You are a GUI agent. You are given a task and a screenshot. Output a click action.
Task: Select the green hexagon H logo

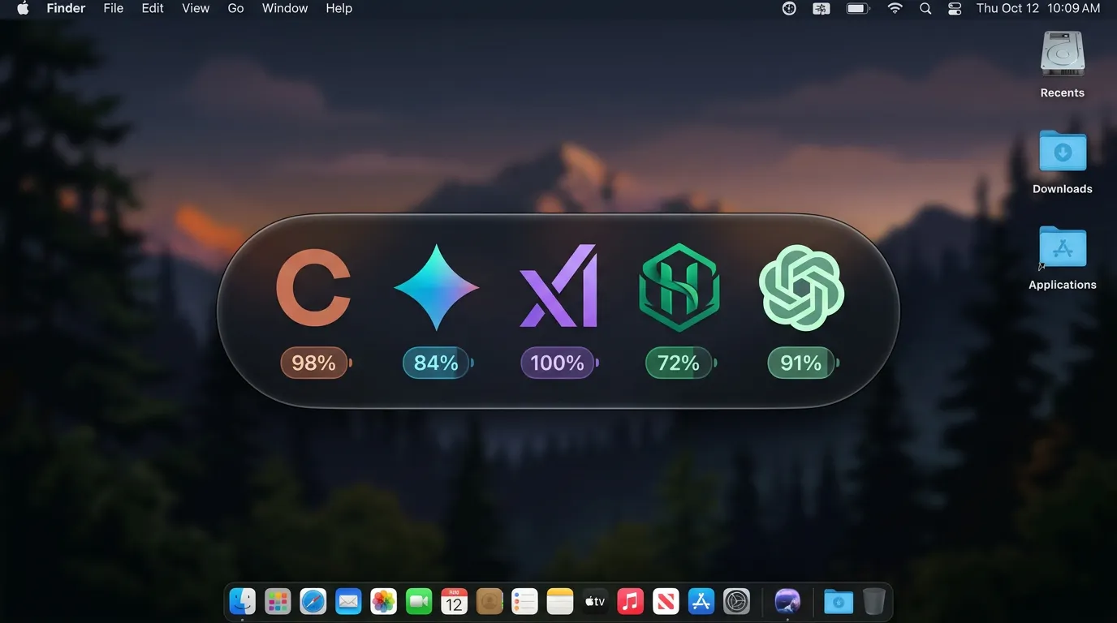pos(679,287)
